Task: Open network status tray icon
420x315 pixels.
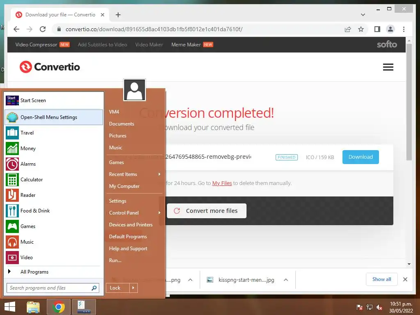Action: pyautogui.click(x=370, y=307)
